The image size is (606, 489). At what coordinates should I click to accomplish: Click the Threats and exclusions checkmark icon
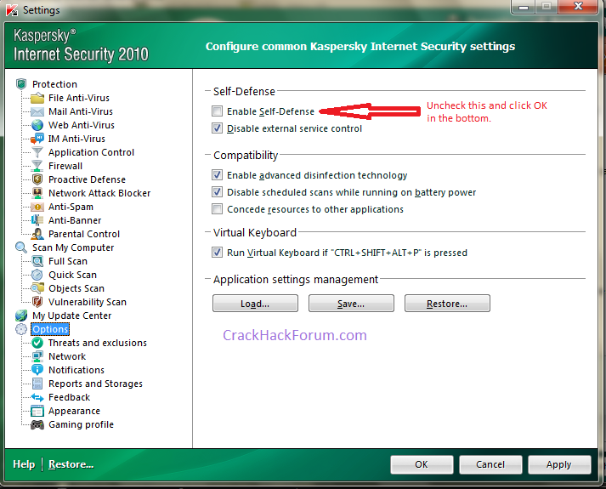[x=37, y=343]
